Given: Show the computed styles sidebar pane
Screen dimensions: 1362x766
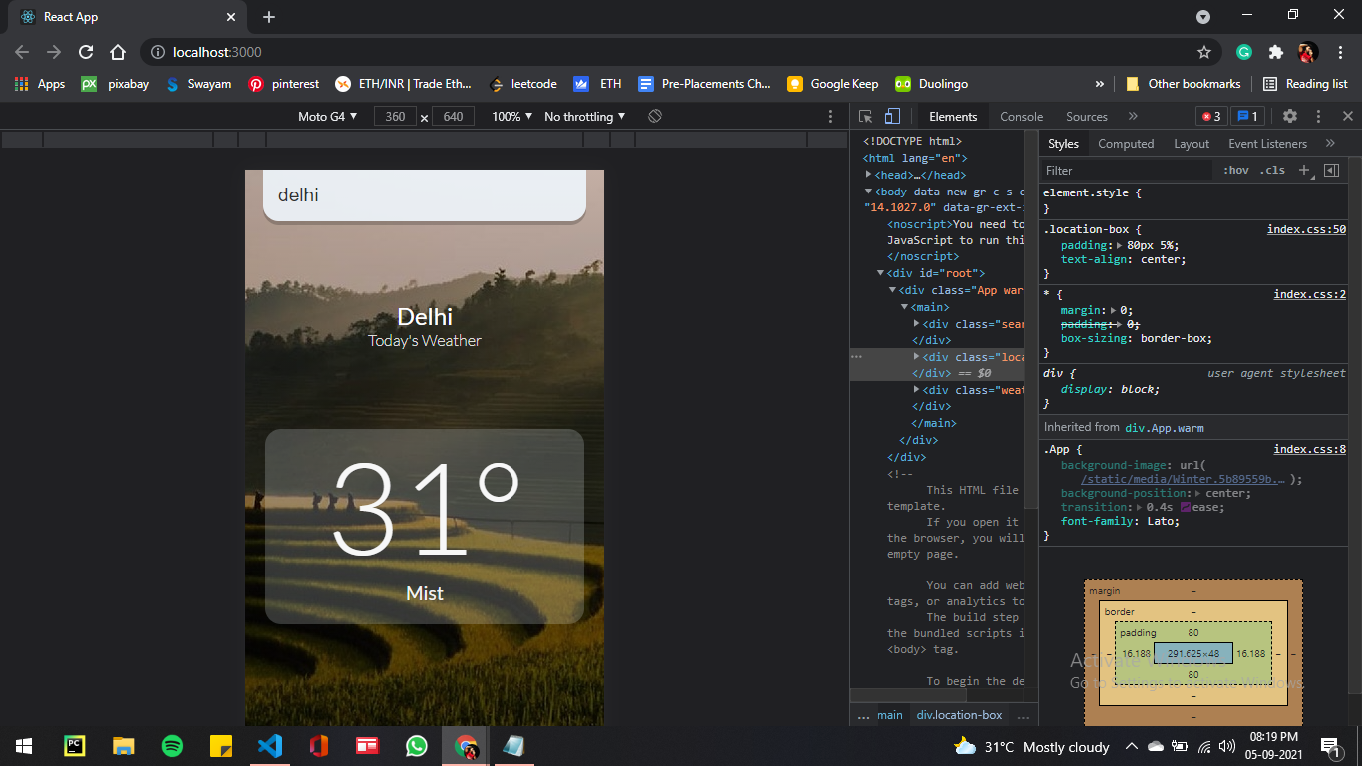Looking at the screenshot, I should [x=1331, y=171].
